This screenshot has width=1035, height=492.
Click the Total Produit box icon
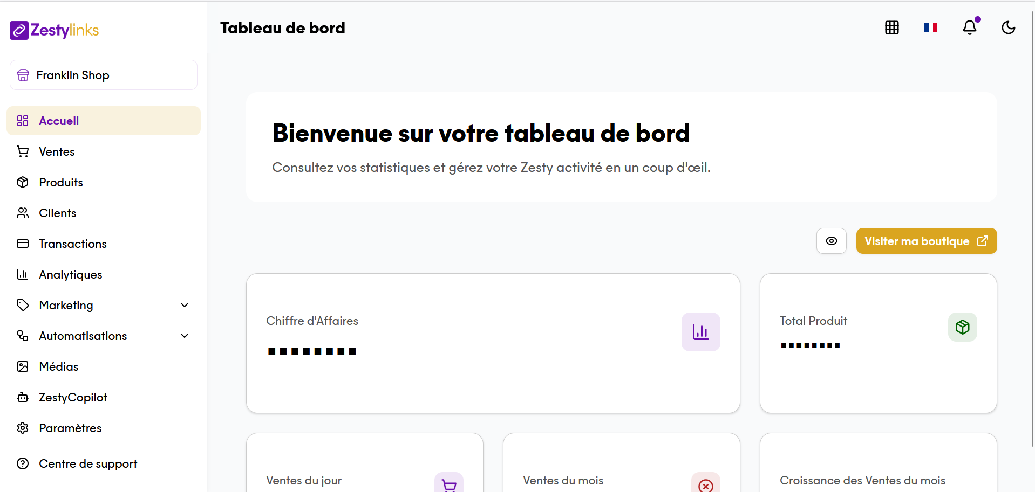click(x=962, y=327)
